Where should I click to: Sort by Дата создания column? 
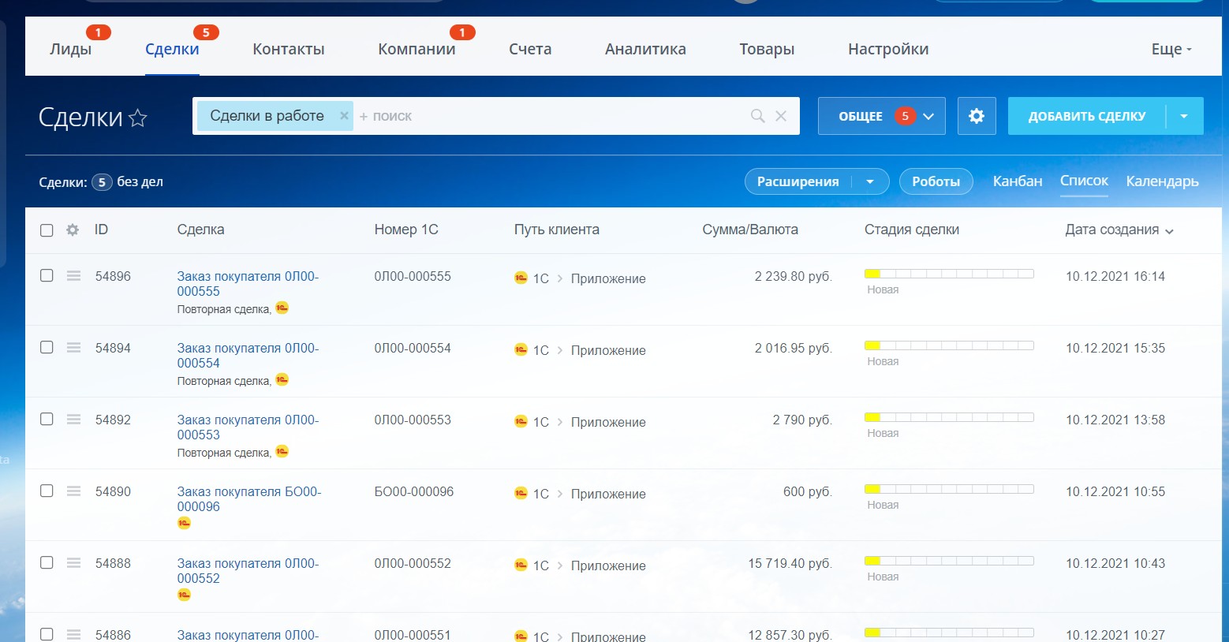[x=1119, y=230]
